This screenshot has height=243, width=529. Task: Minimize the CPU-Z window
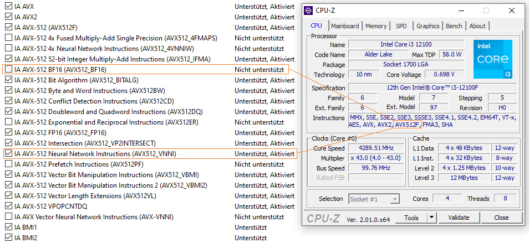[460, 11]
